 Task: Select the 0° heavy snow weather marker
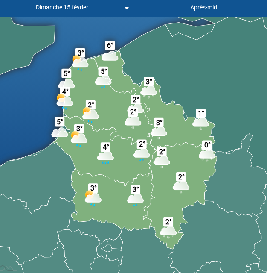click(x=207, y=151)
